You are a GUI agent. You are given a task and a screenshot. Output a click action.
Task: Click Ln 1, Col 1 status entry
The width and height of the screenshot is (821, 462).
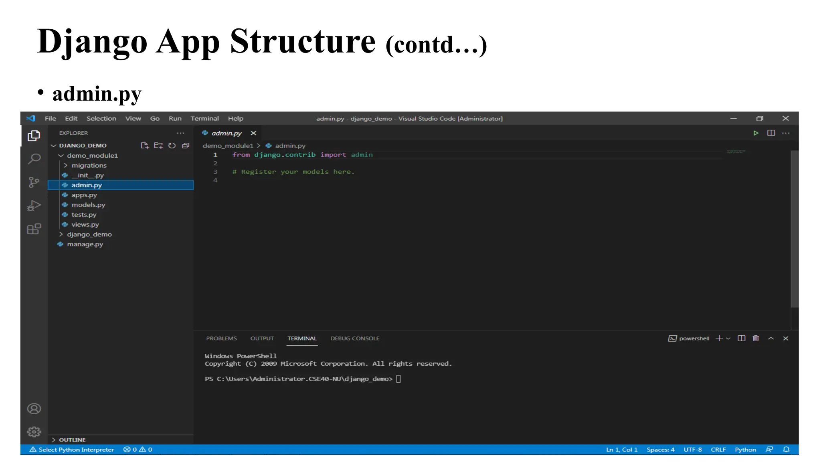621,450
